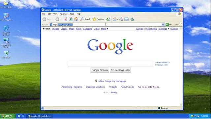Image resolution: width=211 pixels, height=119 pixels.
Task: Click the iGoogle link
Action: tap(140, 29)
